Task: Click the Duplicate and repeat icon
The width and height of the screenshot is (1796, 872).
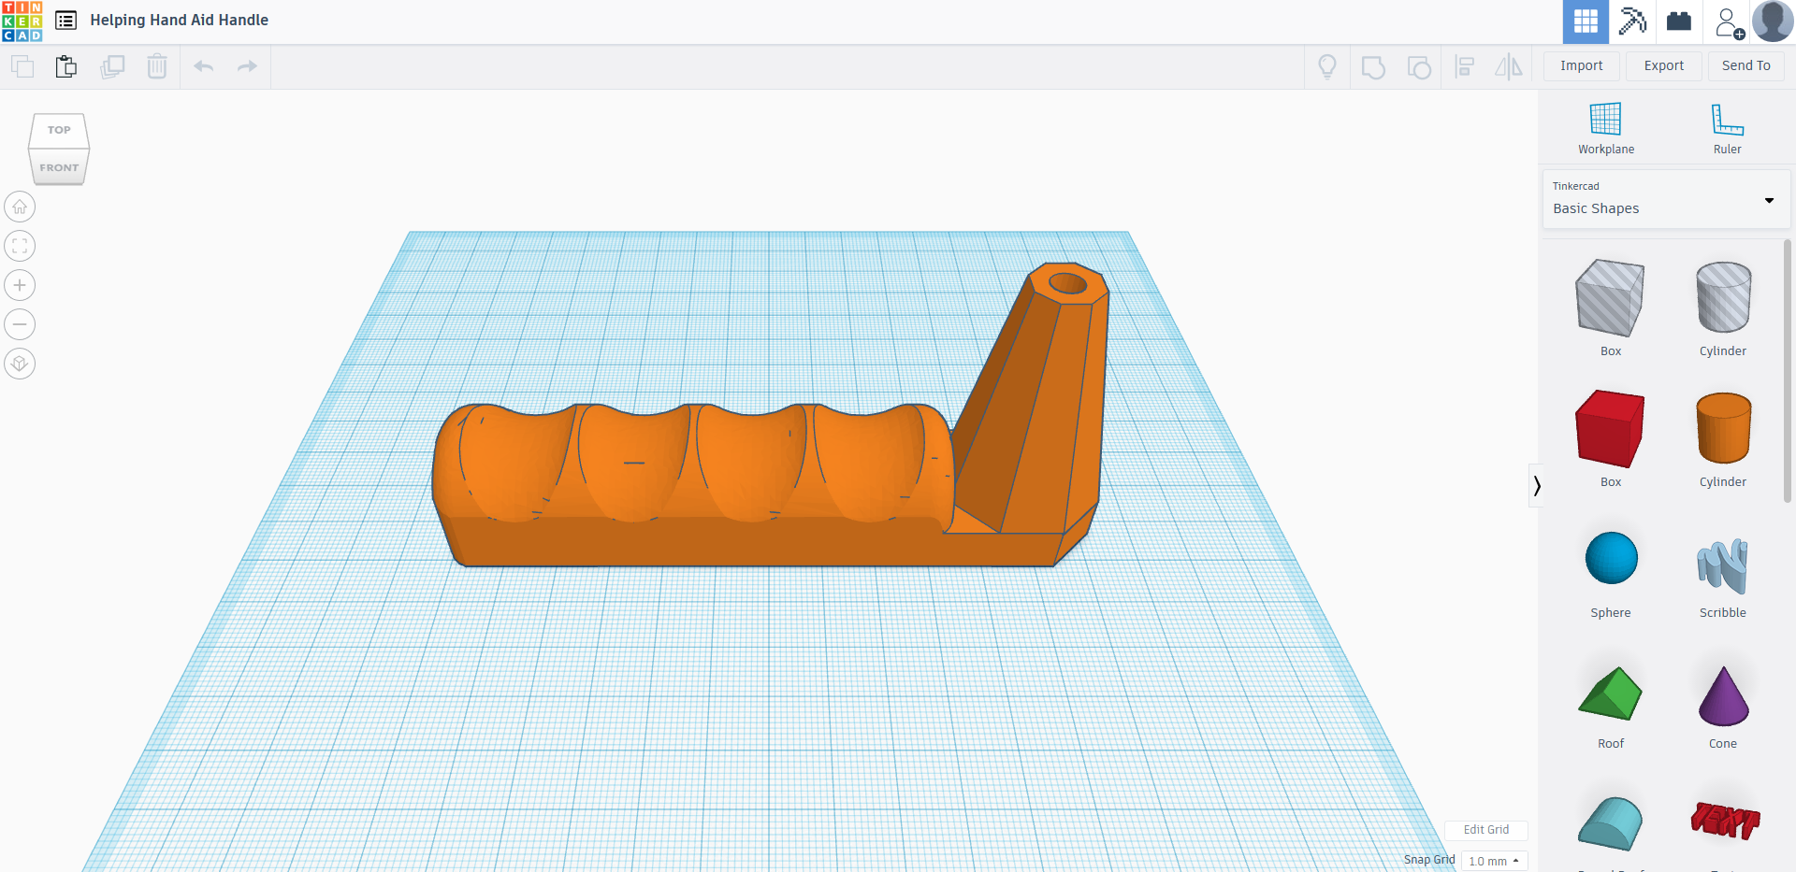Action: [x=112, y=66]
